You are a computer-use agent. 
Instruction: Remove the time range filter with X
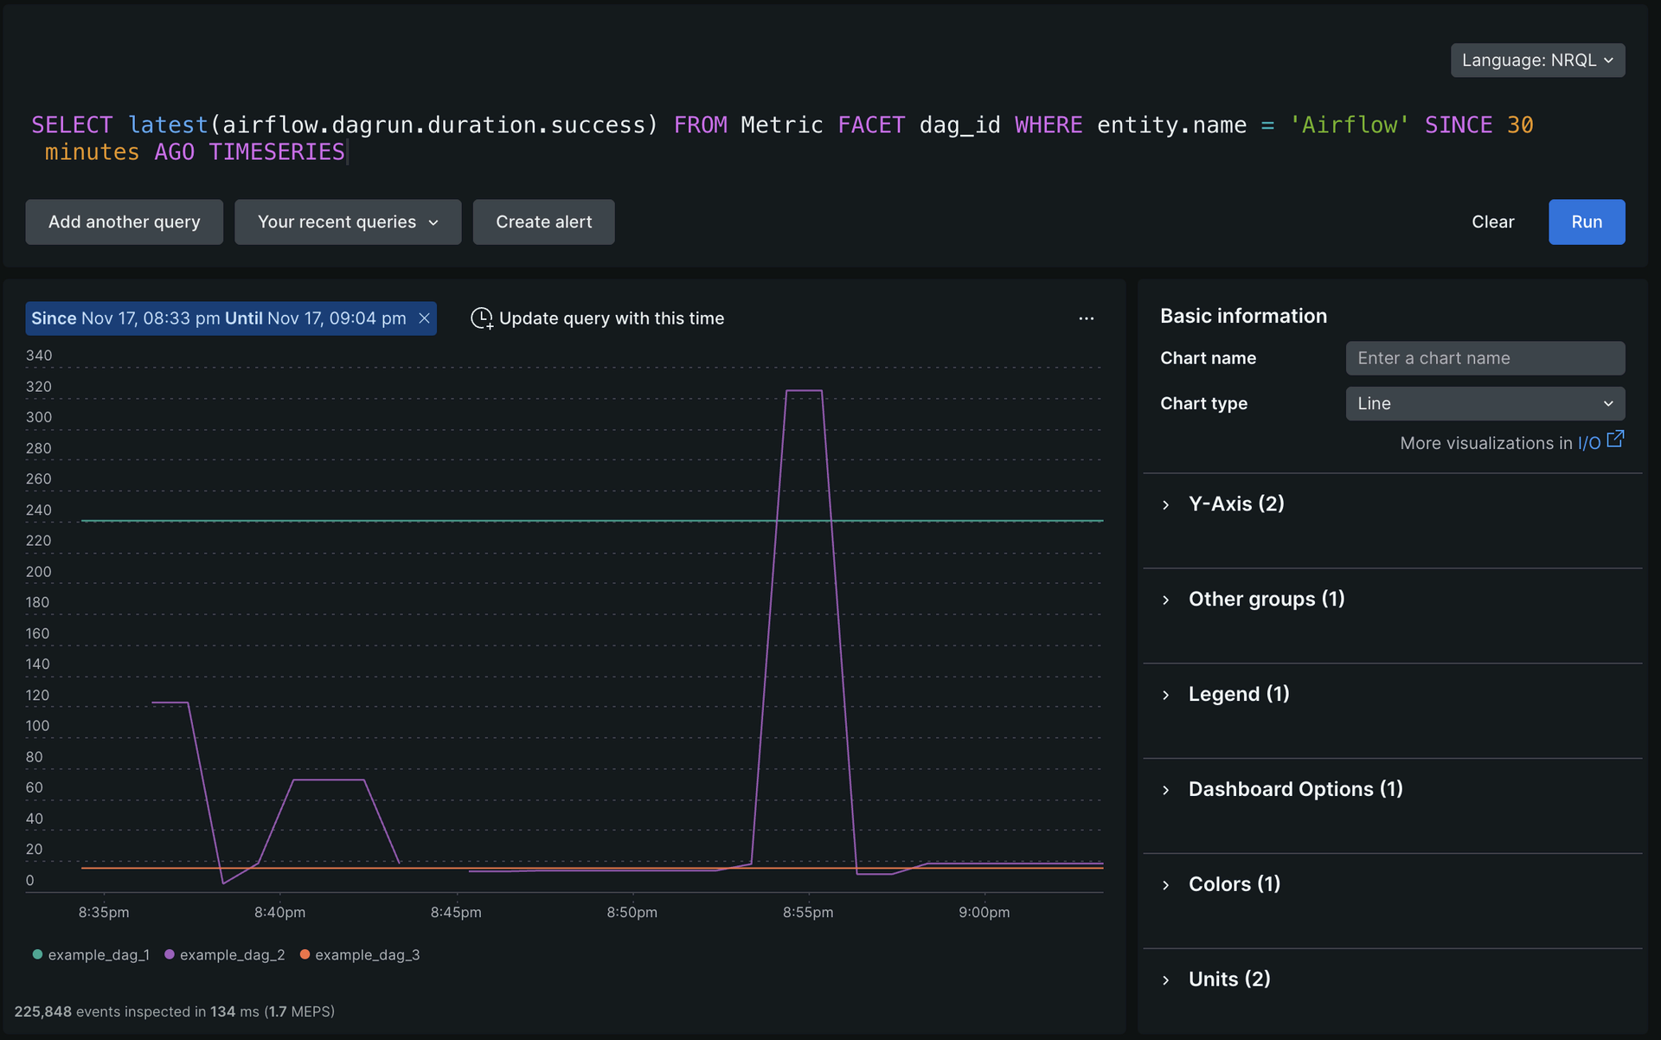(x=425, y=318)
